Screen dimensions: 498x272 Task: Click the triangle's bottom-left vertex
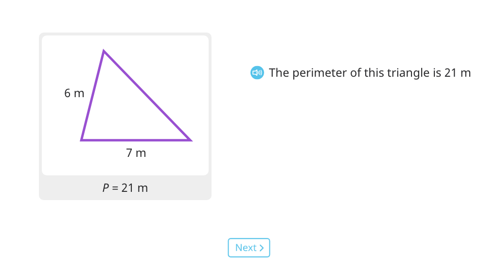[82, 140]
